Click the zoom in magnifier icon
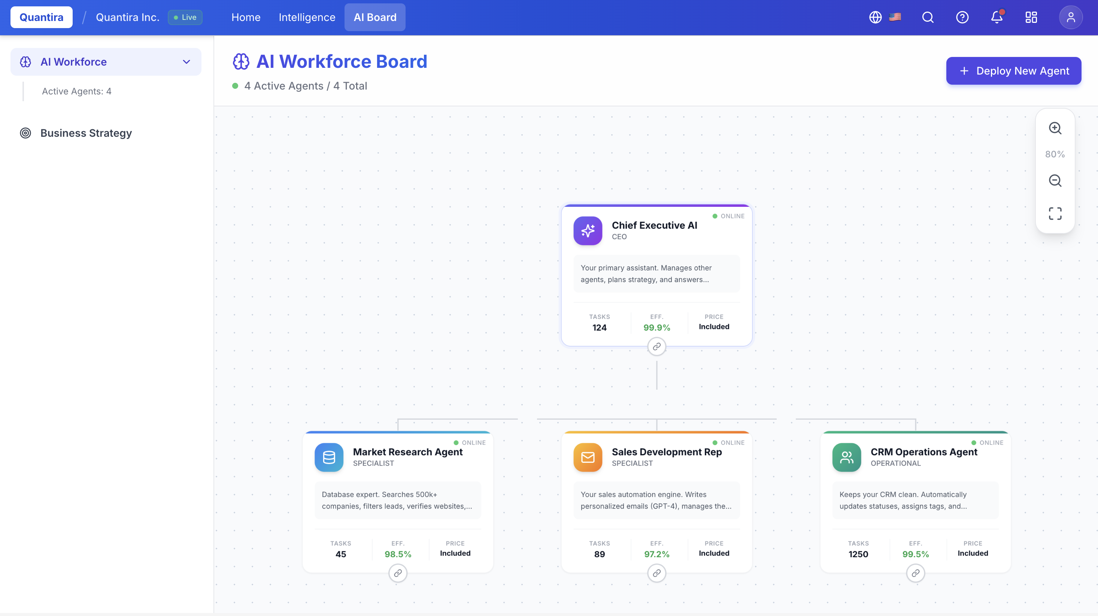The image size is (1098, 616). [x=1055, y=128]
